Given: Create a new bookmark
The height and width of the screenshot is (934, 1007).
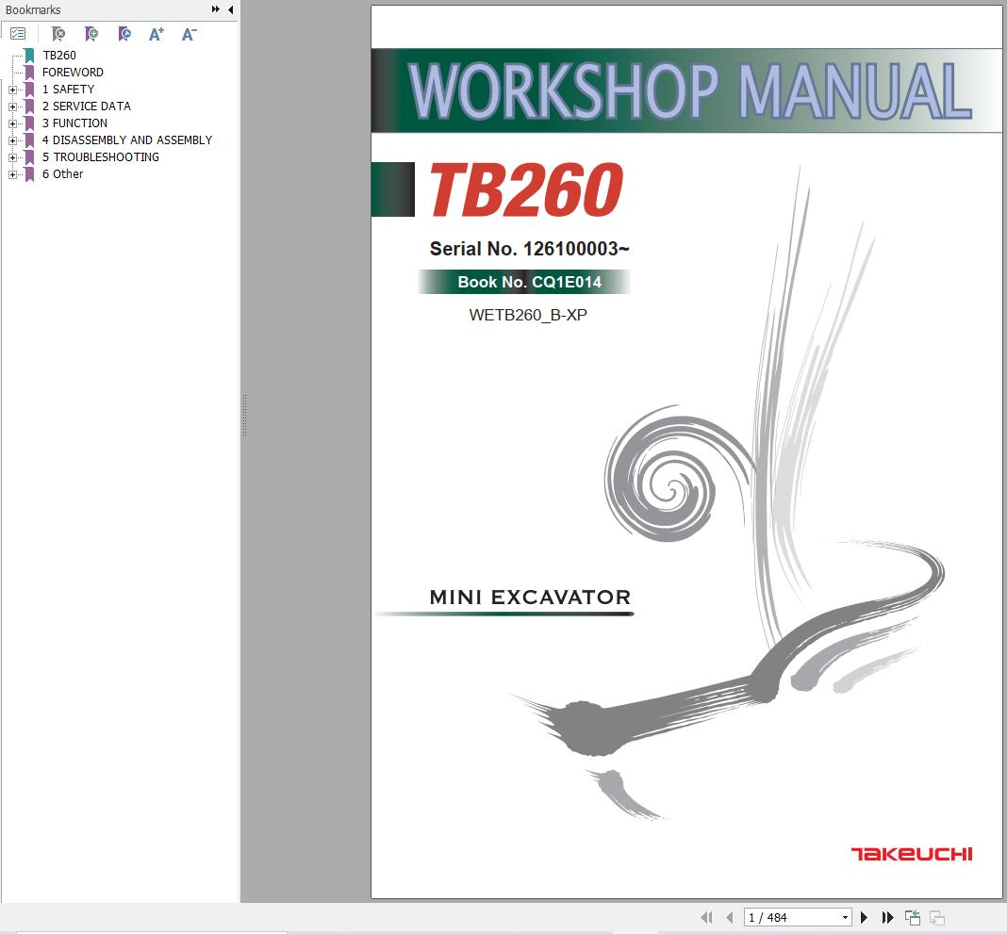Looking at the screenshot, I should [x=91, y=34].
